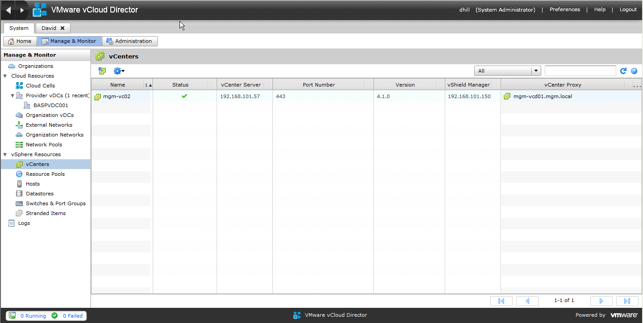The width and height of the screenshot is (643, 323).
Task: Close the David tab
Action: tap(63, 28)
